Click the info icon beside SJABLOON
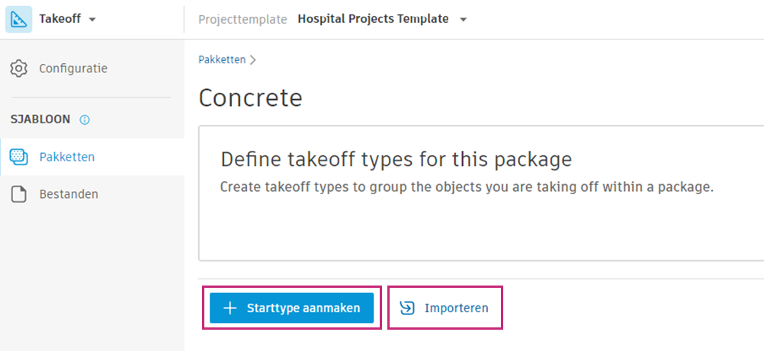764x351 pixels. pos(85,120)
